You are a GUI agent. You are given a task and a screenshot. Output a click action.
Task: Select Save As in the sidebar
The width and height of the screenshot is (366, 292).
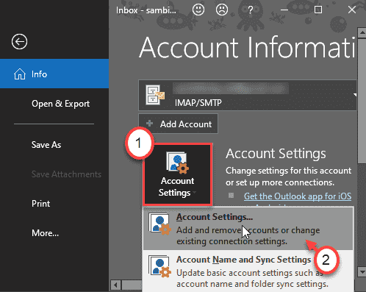tap(46, 145)
